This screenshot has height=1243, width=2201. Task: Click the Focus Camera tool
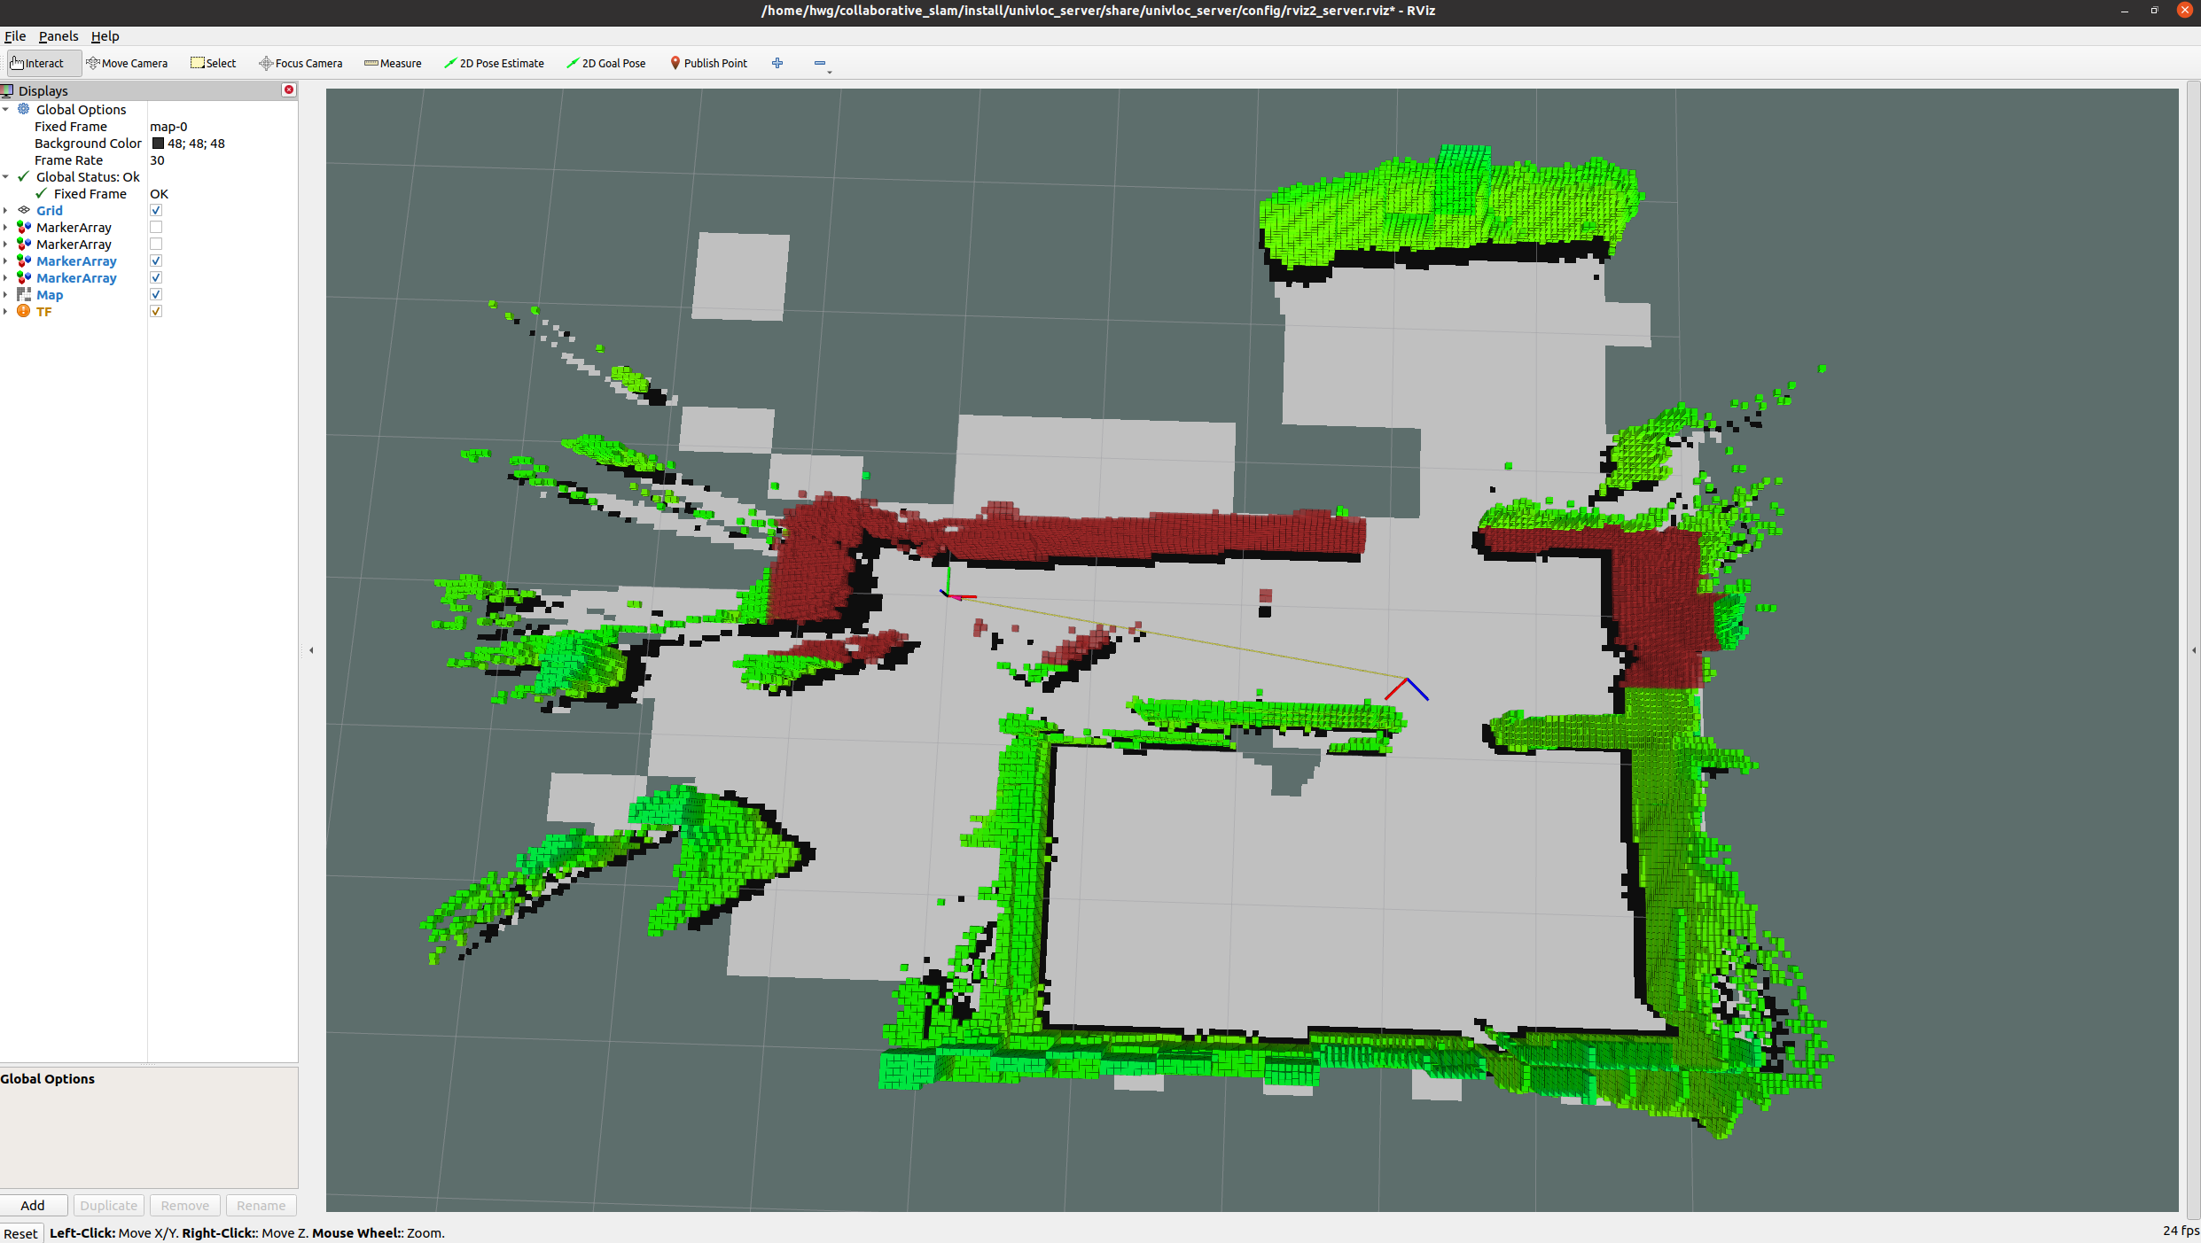pos(300,63)
